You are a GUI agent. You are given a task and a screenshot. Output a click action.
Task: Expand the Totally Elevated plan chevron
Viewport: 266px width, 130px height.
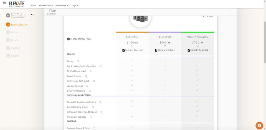(197, 46)
